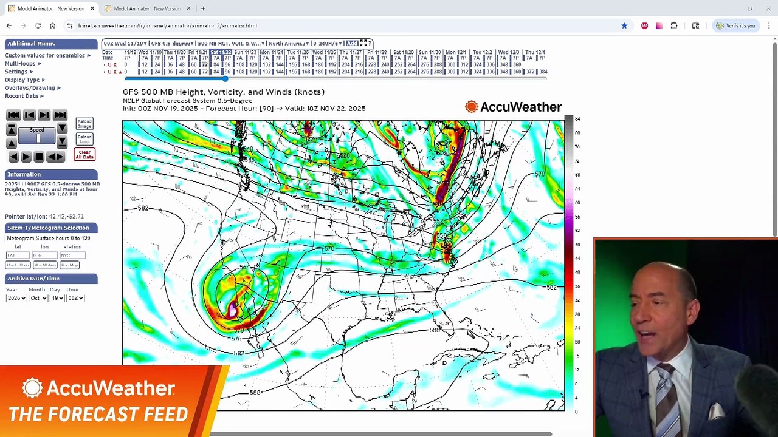Screen dimensions: 778x437
Task: Switch to the second Model Animator tab
Action: click(x=147, y=8)
